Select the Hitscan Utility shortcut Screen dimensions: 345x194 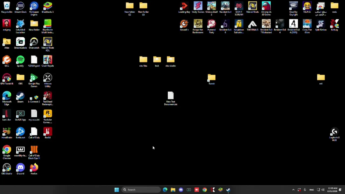(x=48, y=80)
